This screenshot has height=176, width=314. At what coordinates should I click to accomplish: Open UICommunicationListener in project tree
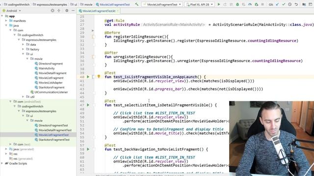51,92
